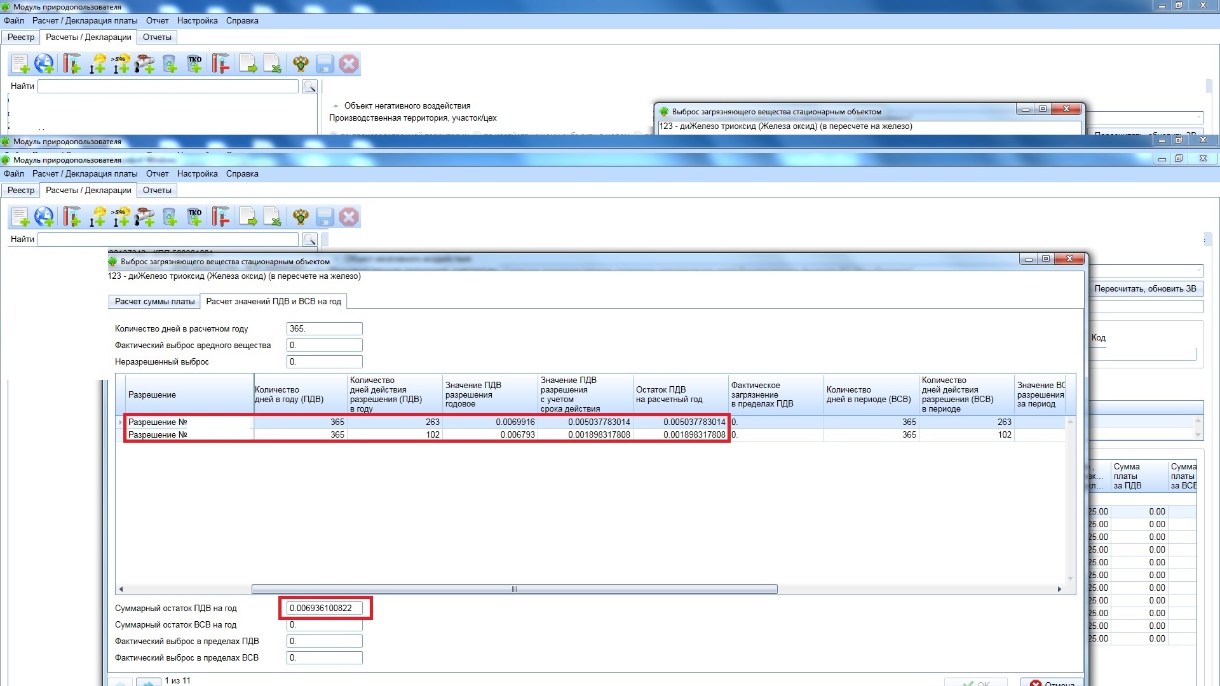Open the 'Настройка' menu in the lower window
The width and height of the screenshot is (1220, 686).
197,174
